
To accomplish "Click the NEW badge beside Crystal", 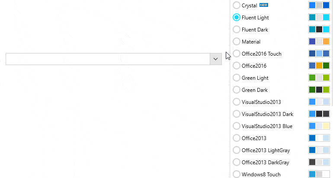I will click(264, 5).
